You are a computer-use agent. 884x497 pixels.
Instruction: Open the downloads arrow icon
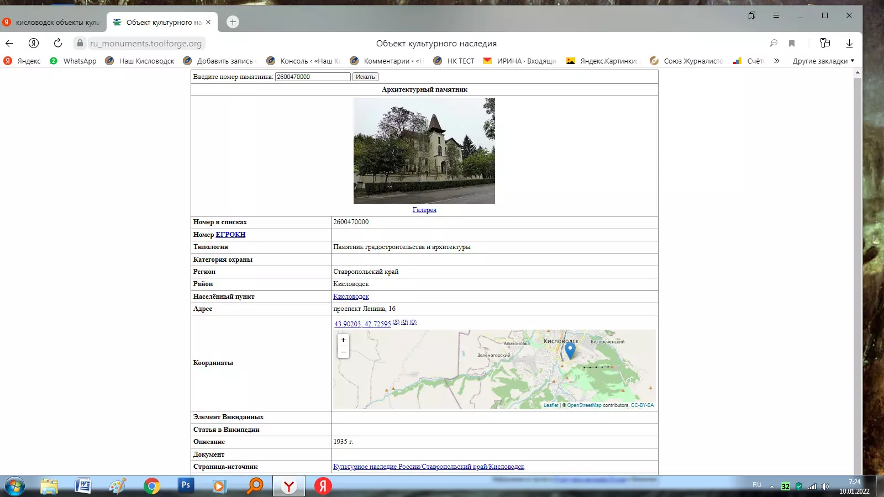point(849,43)
